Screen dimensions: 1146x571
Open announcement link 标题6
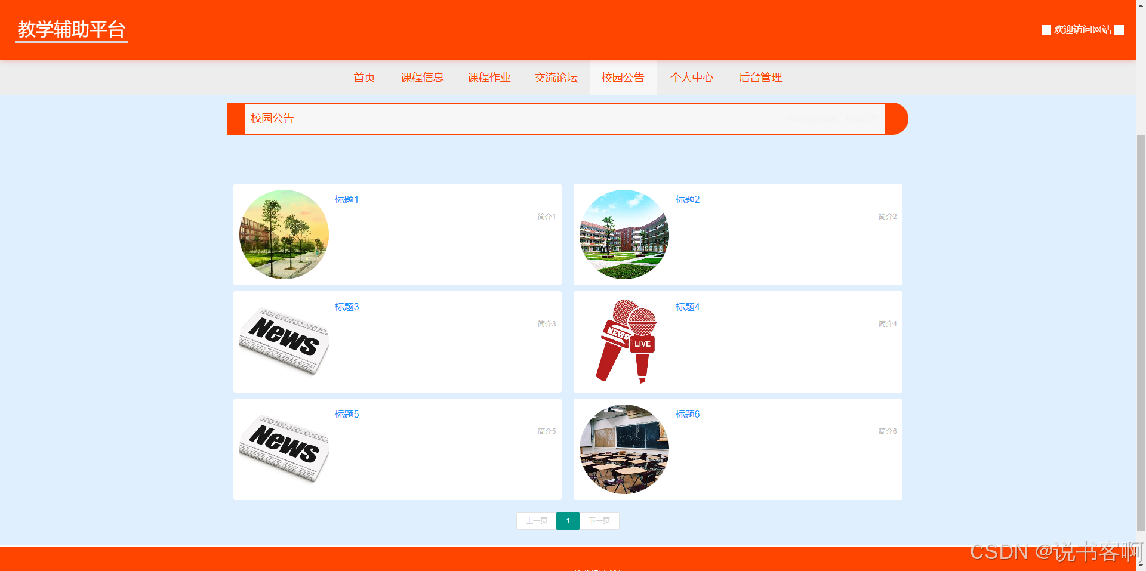click(687, 414)
